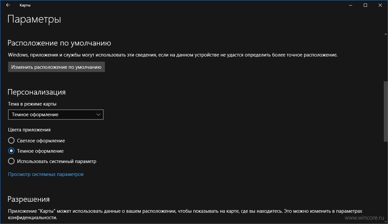The width and height of the screenshot is (388, 224).
Task: Click the Цвета приложения label
Action: tap(29, 130)
